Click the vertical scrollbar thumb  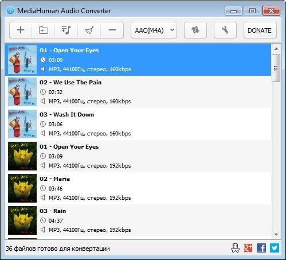point(276,68)
